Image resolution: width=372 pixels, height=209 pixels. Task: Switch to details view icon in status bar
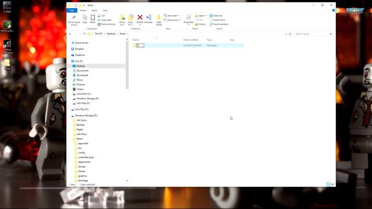[328, 184]
